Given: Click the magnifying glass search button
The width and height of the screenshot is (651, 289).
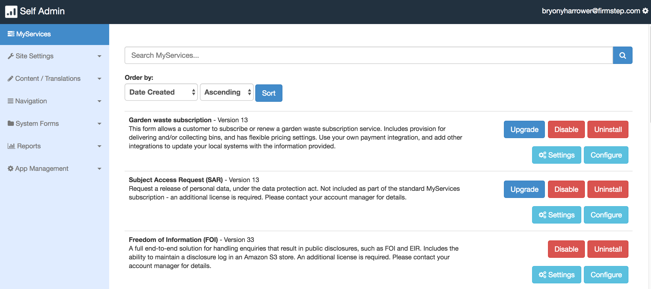Looking at the screenshot, I should (622, 55).
